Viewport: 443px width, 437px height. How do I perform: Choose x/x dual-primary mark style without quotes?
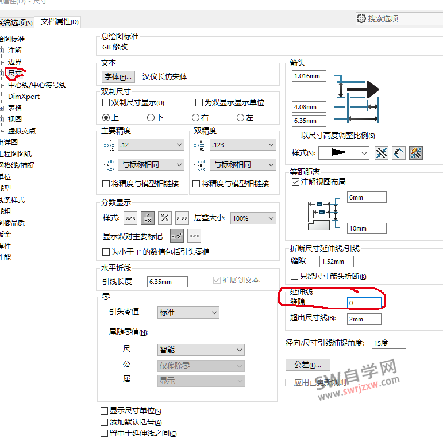tap(194, 236)
